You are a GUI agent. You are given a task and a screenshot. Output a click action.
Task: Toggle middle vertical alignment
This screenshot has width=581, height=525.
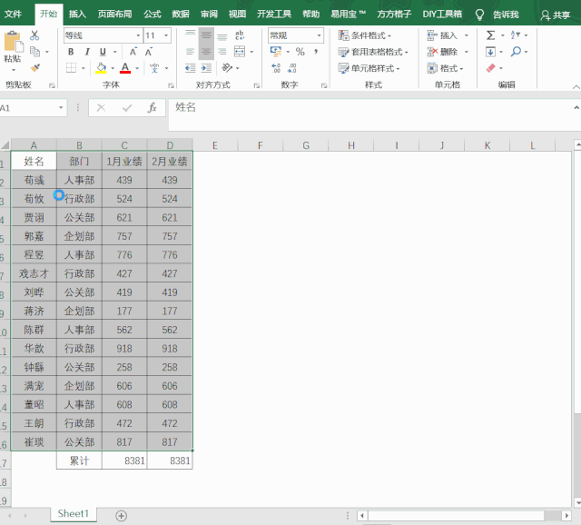(206, 35)
